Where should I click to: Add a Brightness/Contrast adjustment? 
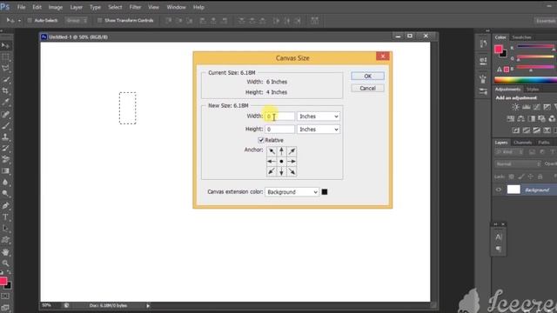515,107
